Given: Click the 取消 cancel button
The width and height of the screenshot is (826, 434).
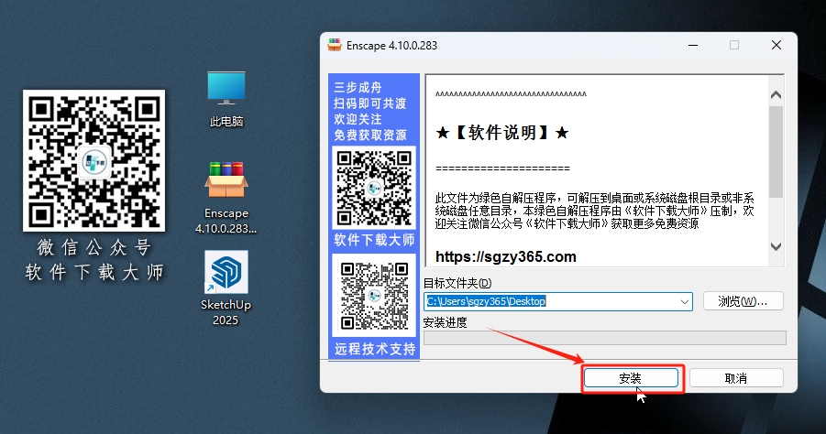Looking at the screenshot, I should pos(736,378).
